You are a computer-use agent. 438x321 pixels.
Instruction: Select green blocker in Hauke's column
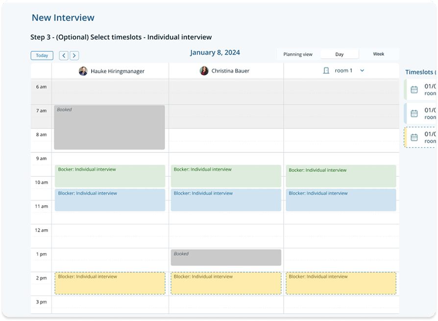[x=110, y=176]
